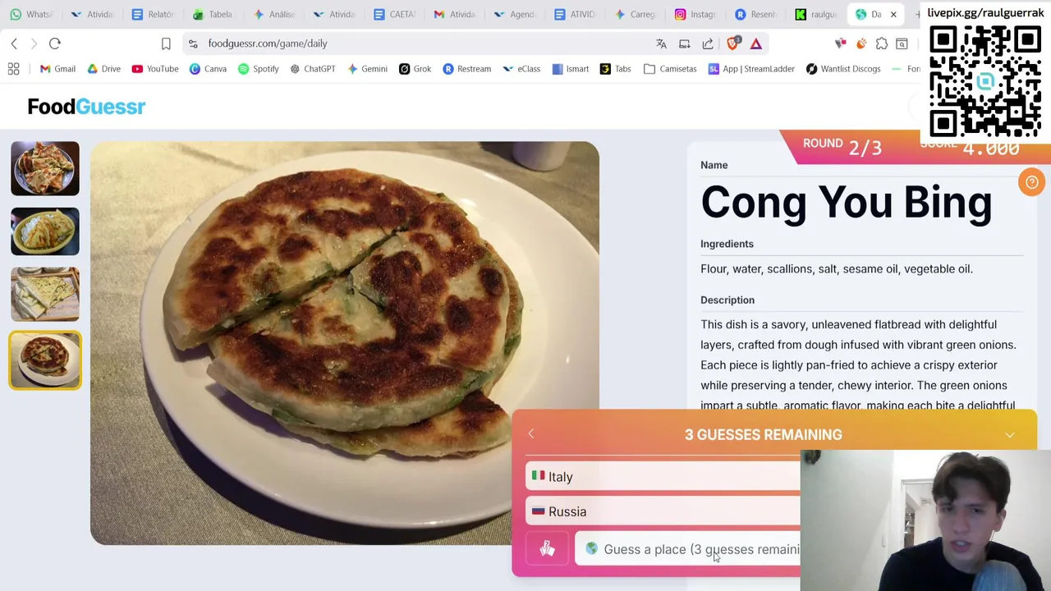
Task: Open the translate page icon
Action: pos(661,44)
